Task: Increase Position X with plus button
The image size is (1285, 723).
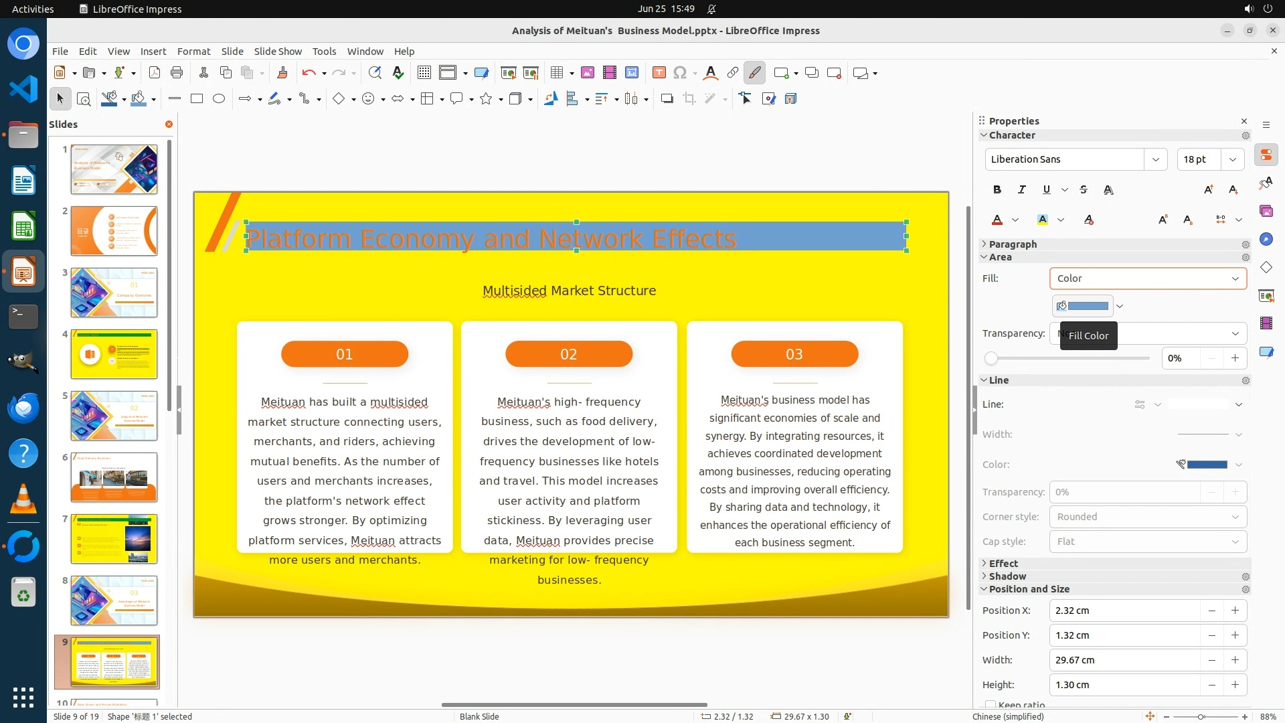Action: tap(1235, 611)
